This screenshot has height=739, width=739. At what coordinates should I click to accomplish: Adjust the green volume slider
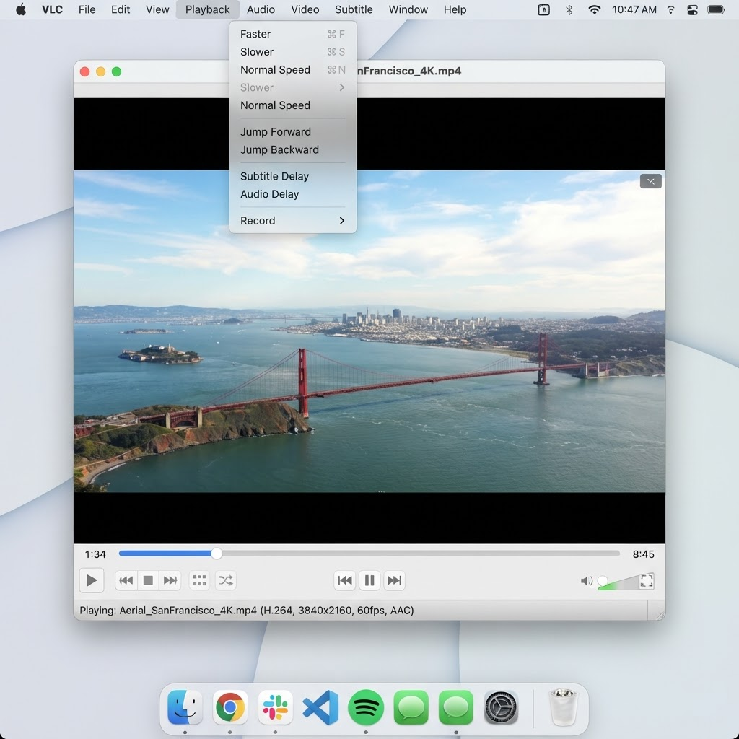tap(618, 582)
